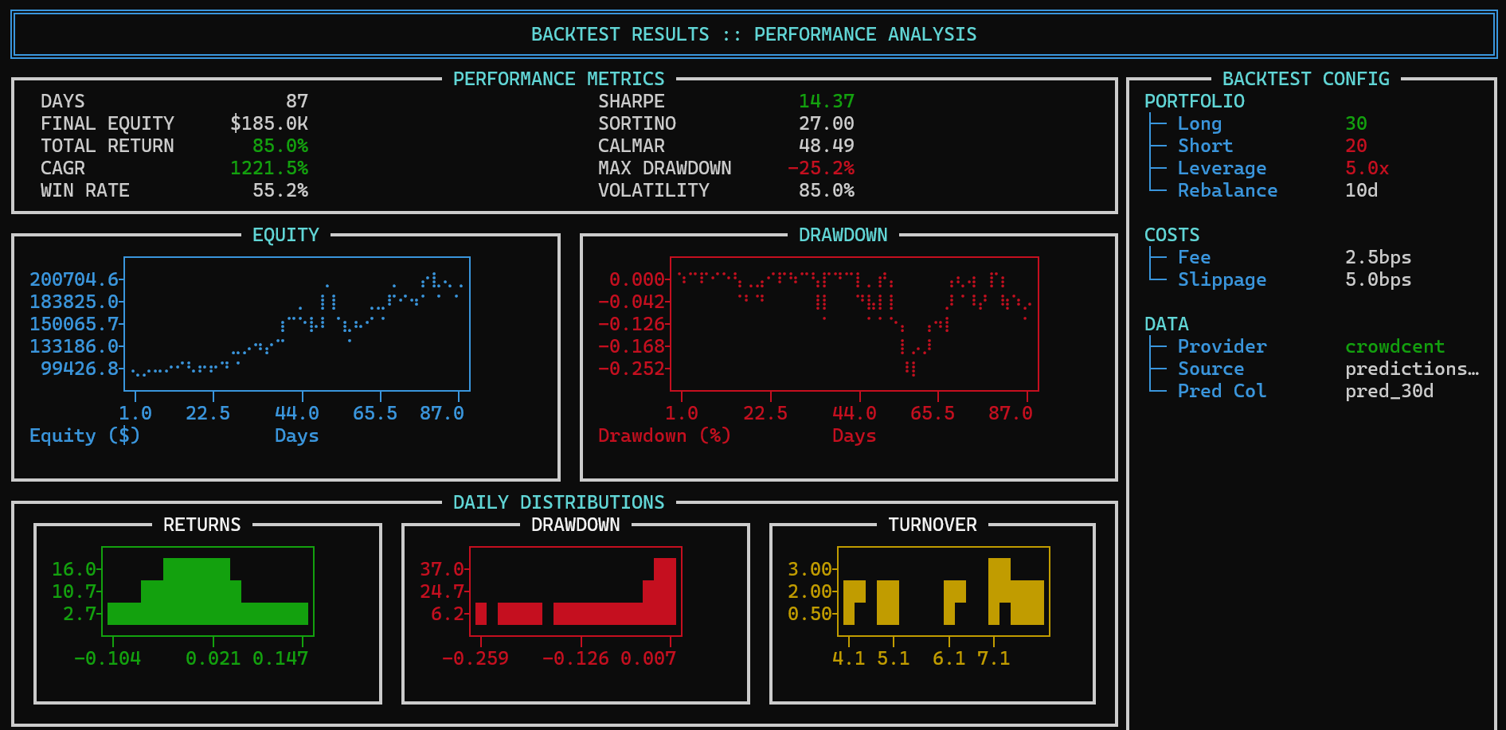Click the Provider item under DATA
The height and width of the screenshot is (730, 1506).
1222,346
